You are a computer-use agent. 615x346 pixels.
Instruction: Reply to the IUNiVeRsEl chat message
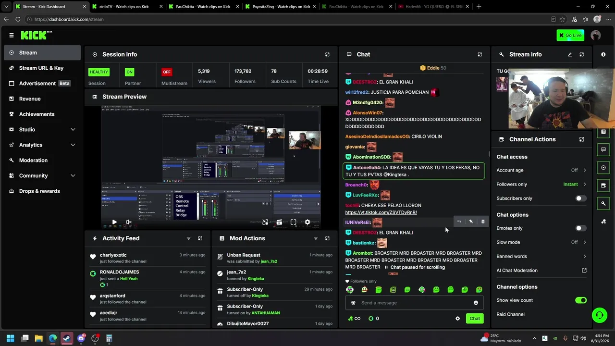coord(459,222)
